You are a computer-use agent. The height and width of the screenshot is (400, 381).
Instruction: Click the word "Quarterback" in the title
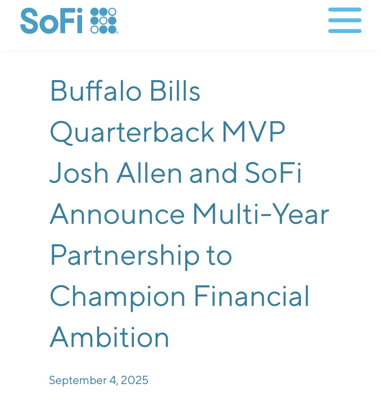pyautogui.click(x=132, y=132)
